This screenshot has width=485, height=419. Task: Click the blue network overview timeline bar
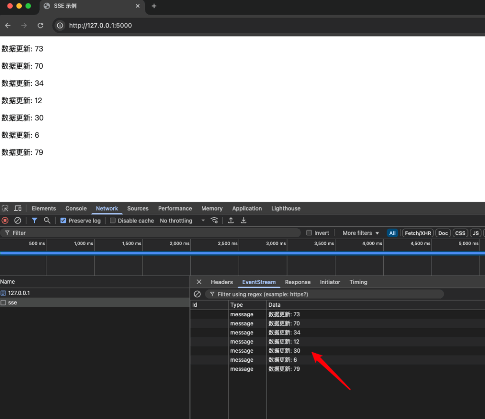pos(242,253)
